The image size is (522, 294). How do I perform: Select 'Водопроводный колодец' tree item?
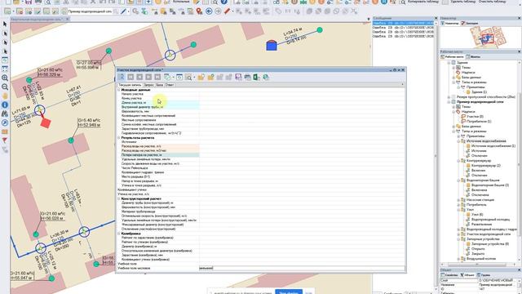(x=490, y=220)
